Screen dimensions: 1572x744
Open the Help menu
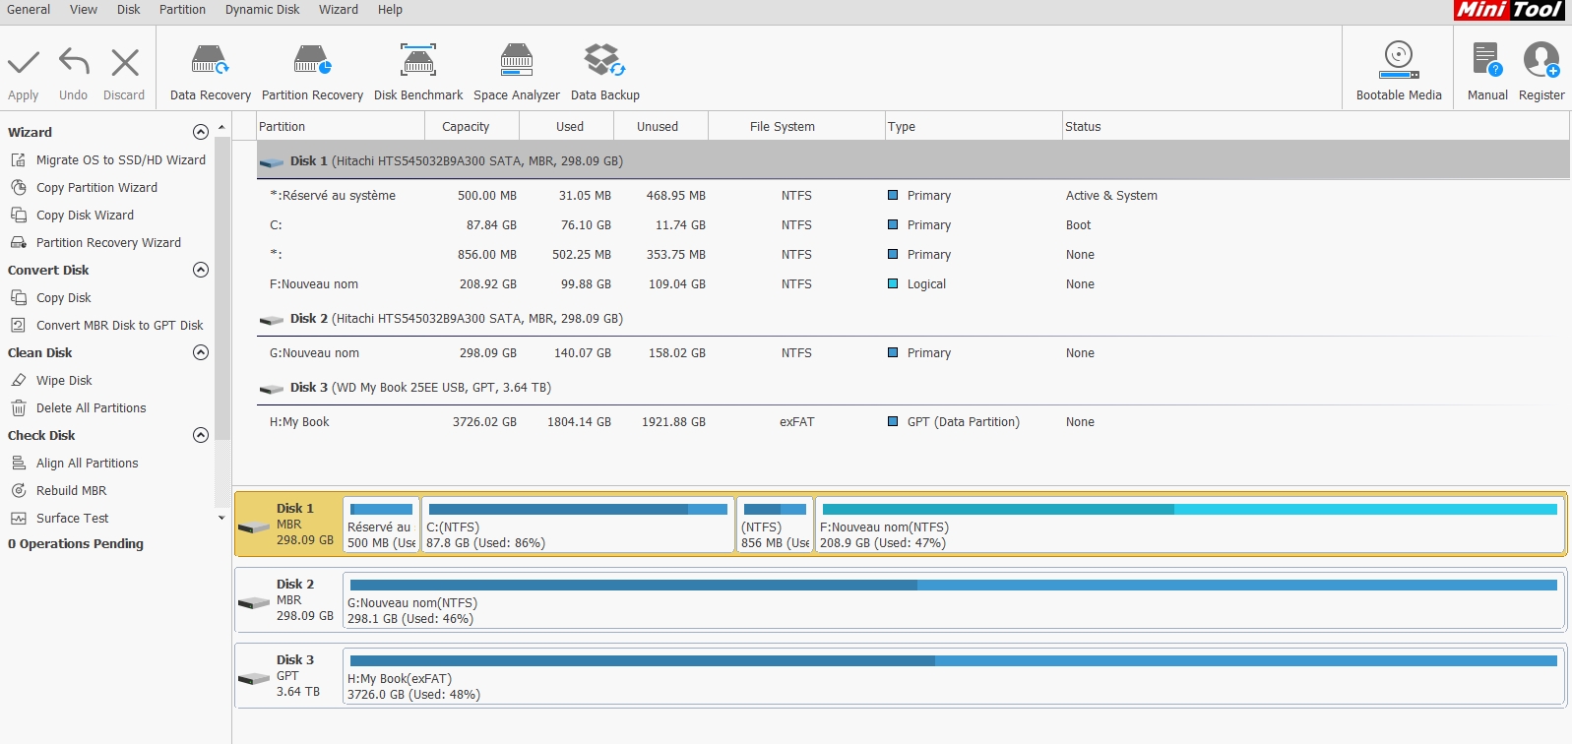[x=390, y=9]
